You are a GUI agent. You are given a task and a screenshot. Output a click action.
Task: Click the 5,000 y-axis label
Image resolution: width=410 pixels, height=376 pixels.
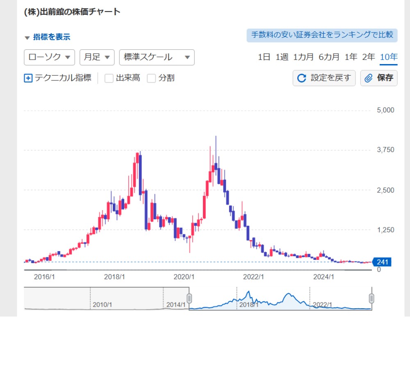click(385, 110)
